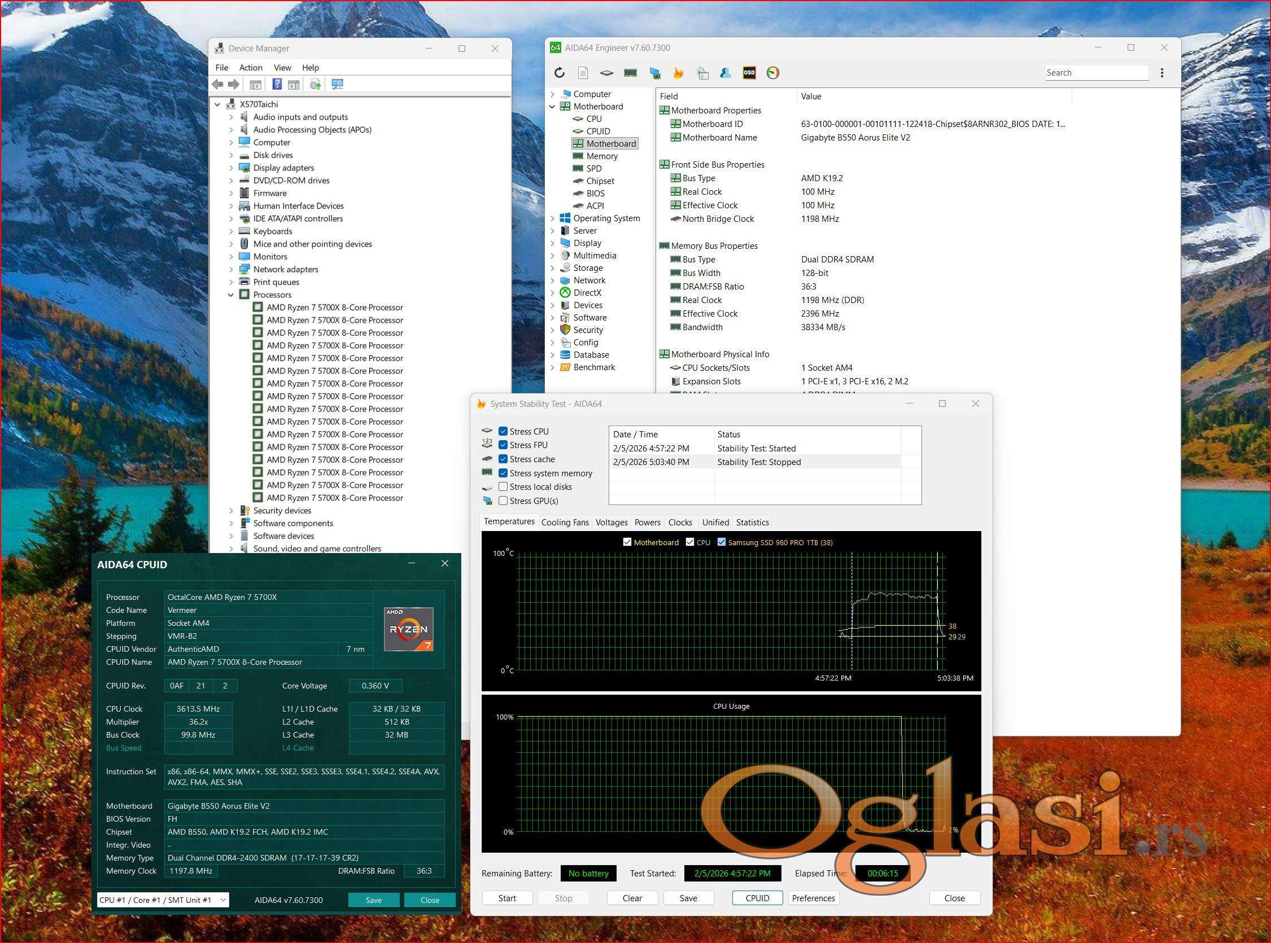Select the Chipset item in AIDA64 tree
The width and height of the screenshot is (1271, 943).
[x=600, y=181]
